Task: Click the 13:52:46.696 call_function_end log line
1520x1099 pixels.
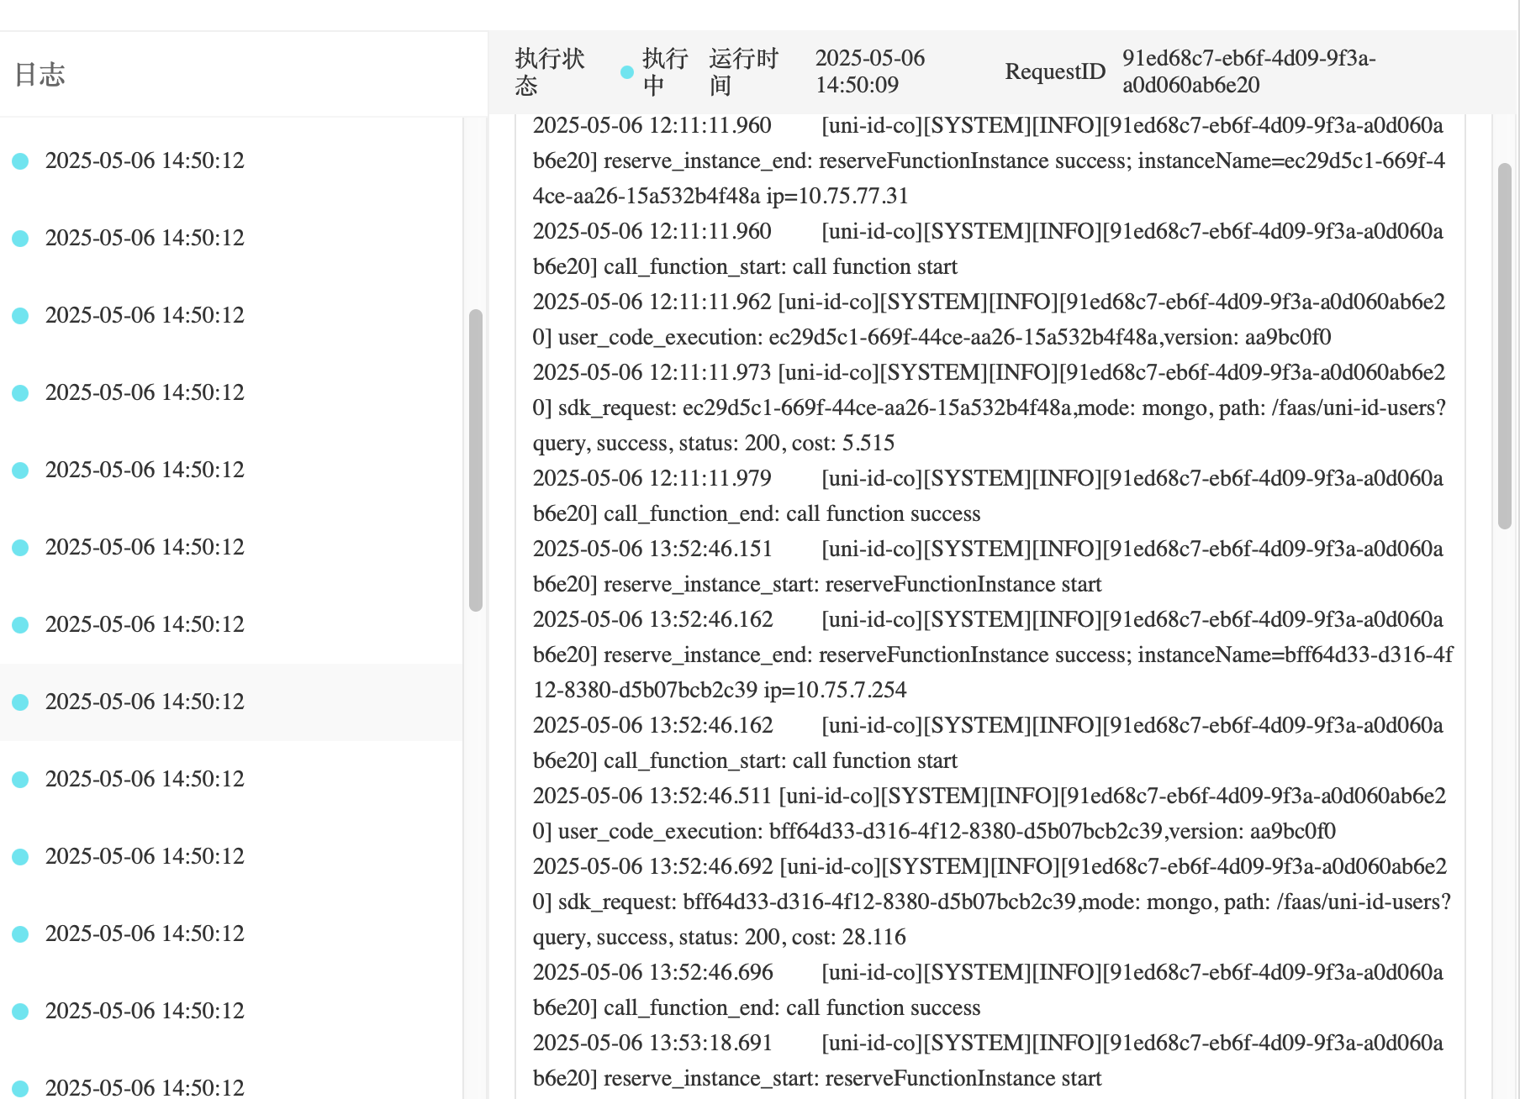Action: click(x=988, y=990)
